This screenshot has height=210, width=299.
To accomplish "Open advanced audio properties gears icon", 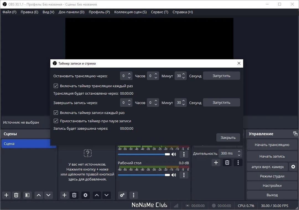I will pyautogui.click(x=122, y=195).
